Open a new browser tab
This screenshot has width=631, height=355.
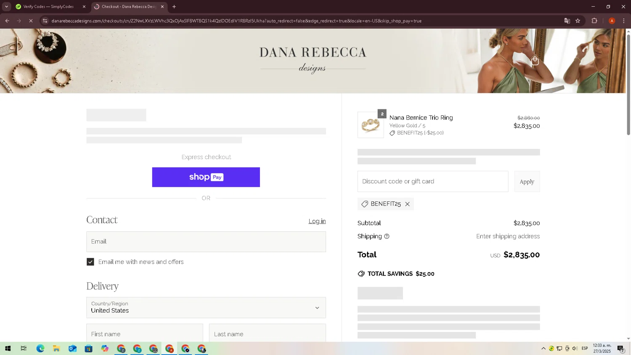[174, 7]
